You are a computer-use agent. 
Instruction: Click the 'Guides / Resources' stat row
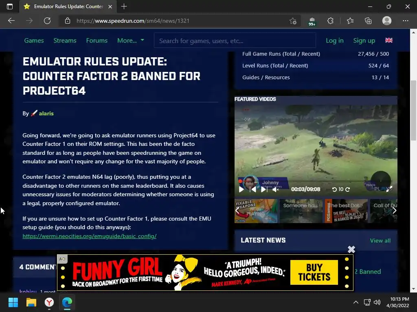(x=316, y=78)
